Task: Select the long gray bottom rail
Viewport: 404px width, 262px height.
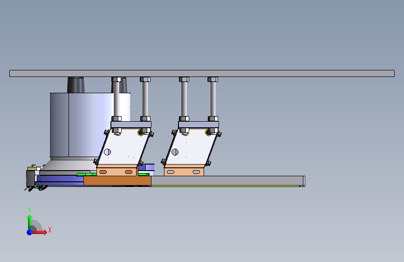Action: point(228,181)
